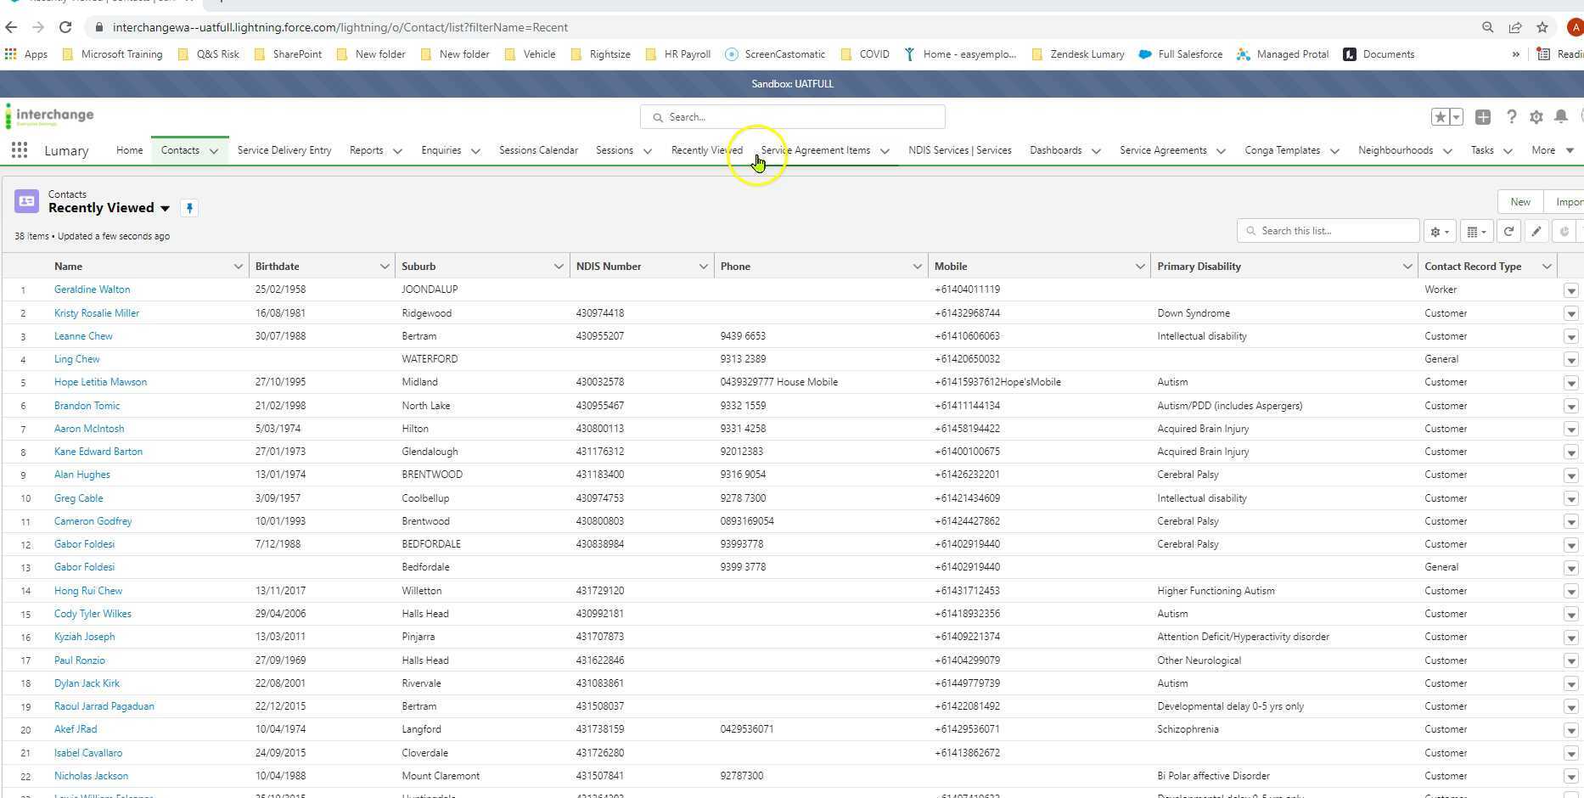This screenshot has height=798, width=1584.
Task: Open the display-as table view dropdown
Action: pos(1476,231)
